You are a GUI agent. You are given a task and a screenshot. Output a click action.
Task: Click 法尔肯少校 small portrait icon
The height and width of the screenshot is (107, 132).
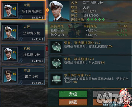pyautogui.click(x=10, y=32)
